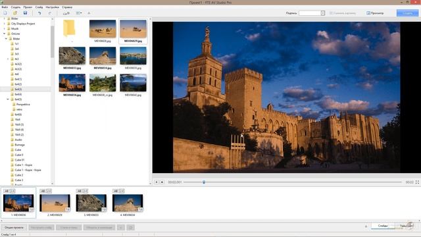This screenshot has width=421, height=237.
Task: Click the Play button under the preview
Action: point(157,182)
